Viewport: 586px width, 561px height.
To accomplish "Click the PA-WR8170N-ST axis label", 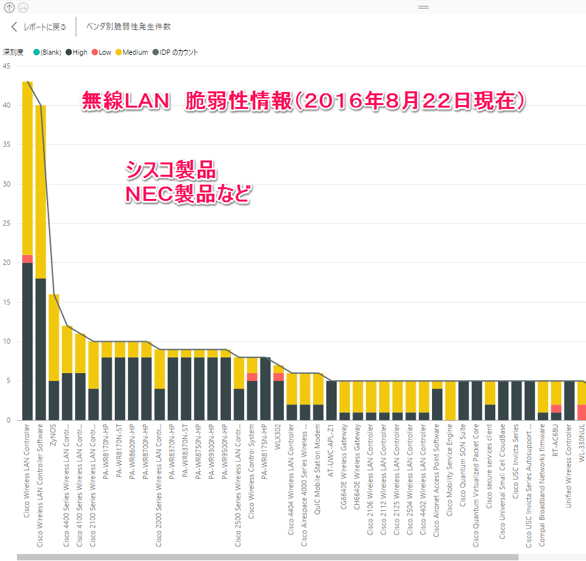I will click(x=119, y=451).
